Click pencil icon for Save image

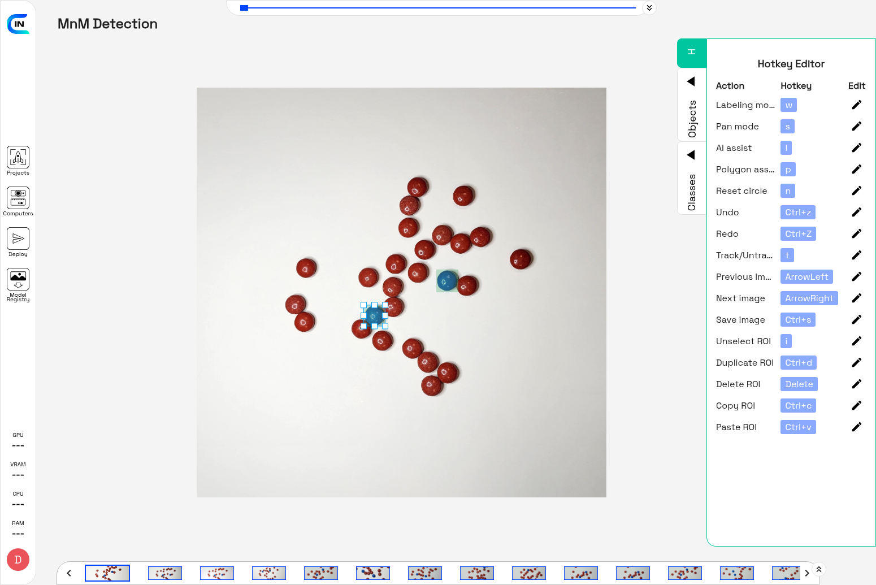856,320
